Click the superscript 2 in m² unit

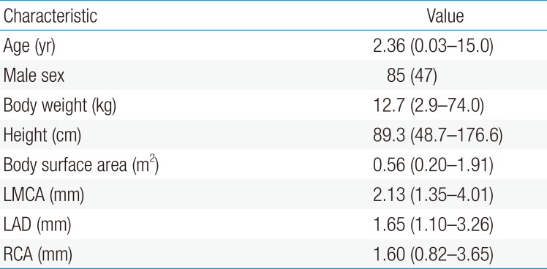coord(152,162)
